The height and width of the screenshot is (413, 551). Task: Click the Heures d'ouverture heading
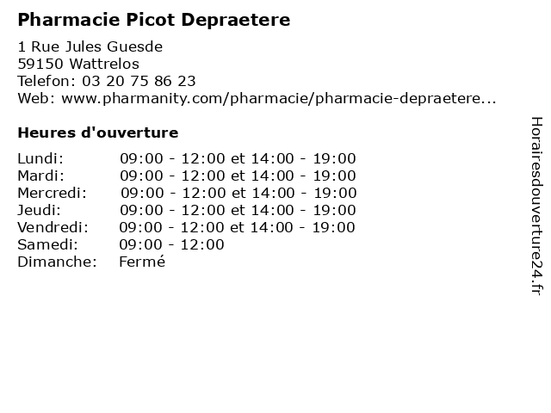98,133
